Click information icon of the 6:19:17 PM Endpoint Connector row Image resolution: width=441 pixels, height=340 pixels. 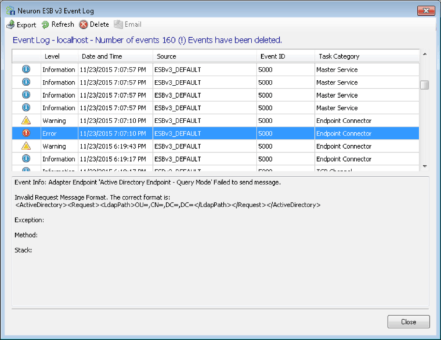[x=26, y=159]
